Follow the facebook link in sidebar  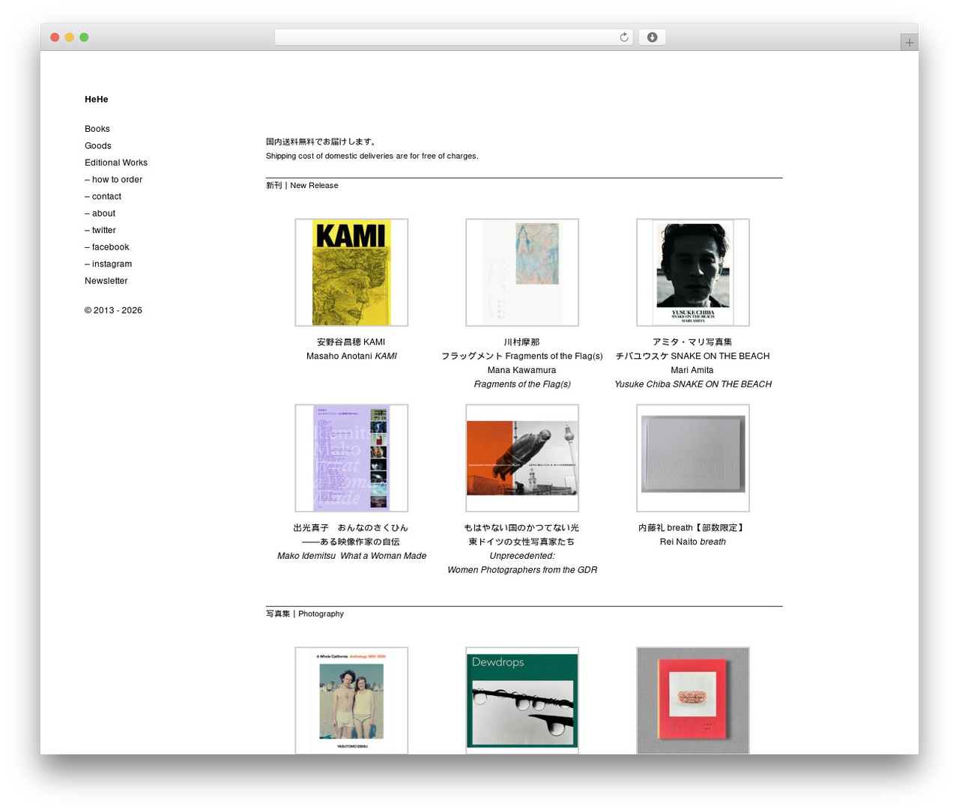107,247
